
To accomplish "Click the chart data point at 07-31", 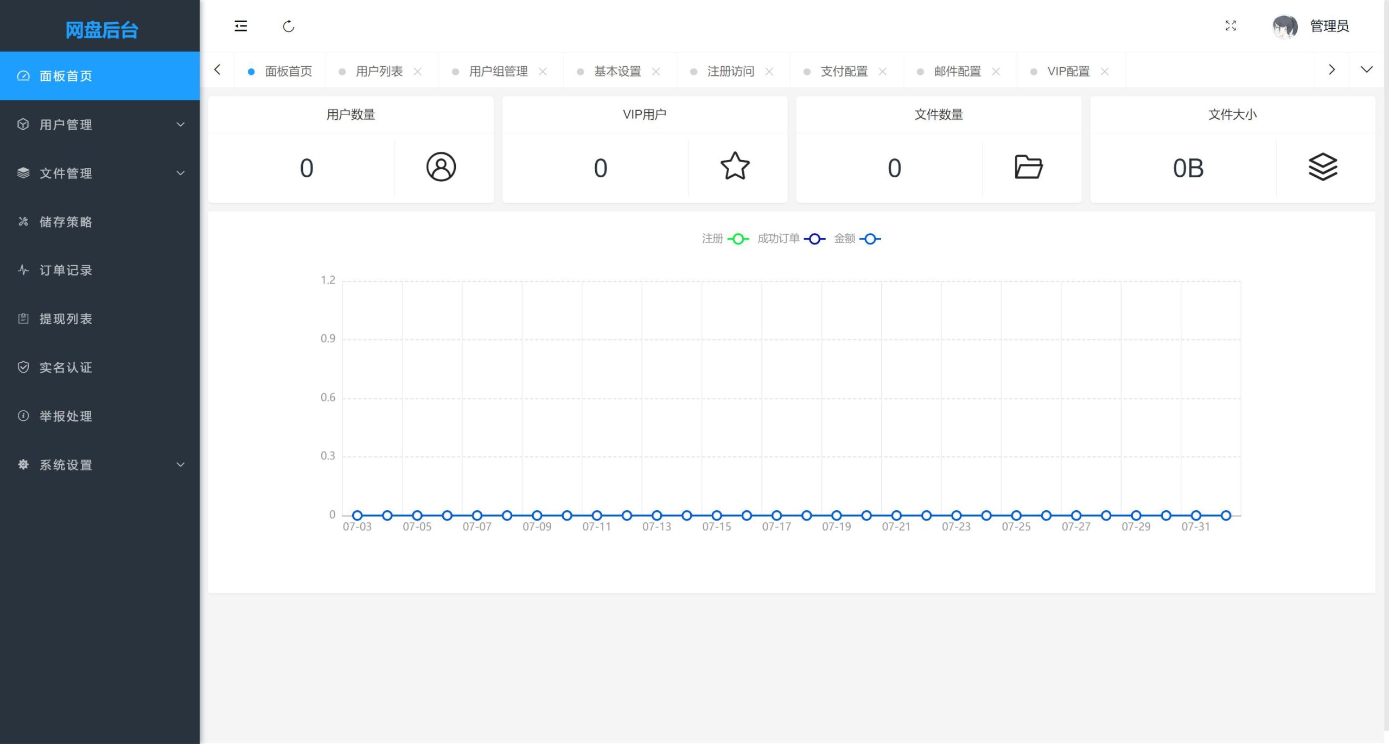I will point(1196,515).
